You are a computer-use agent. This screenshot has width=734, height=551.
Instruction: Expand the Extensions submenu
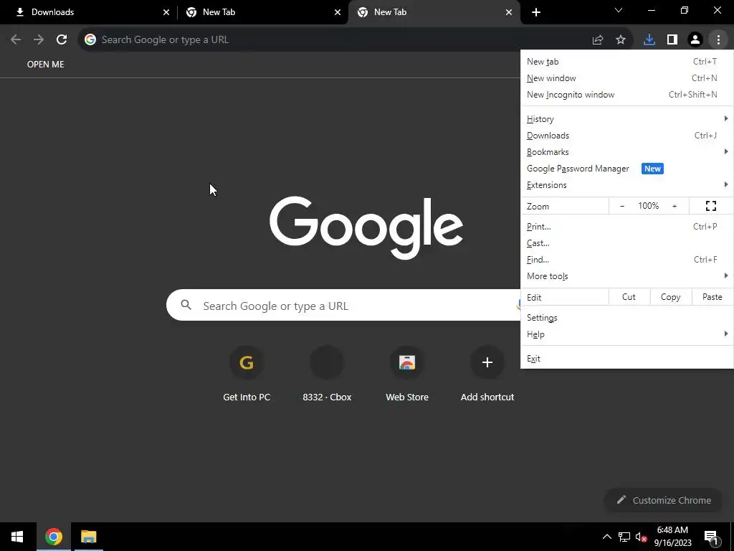(626, 185)
